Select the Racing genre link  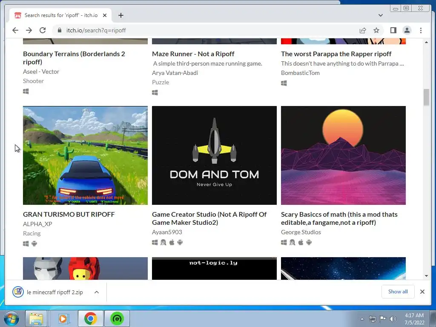pyautogui.click(x=32, y=233)
